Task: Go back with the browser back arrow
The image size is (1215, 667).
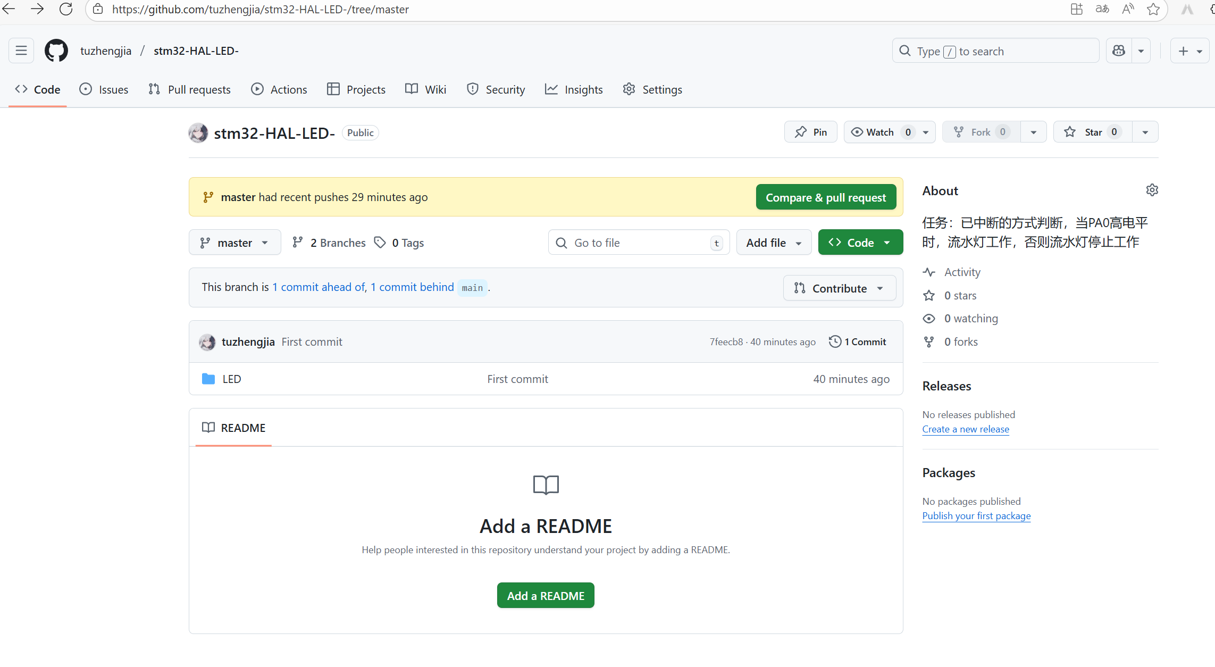Action: (9, 9)
